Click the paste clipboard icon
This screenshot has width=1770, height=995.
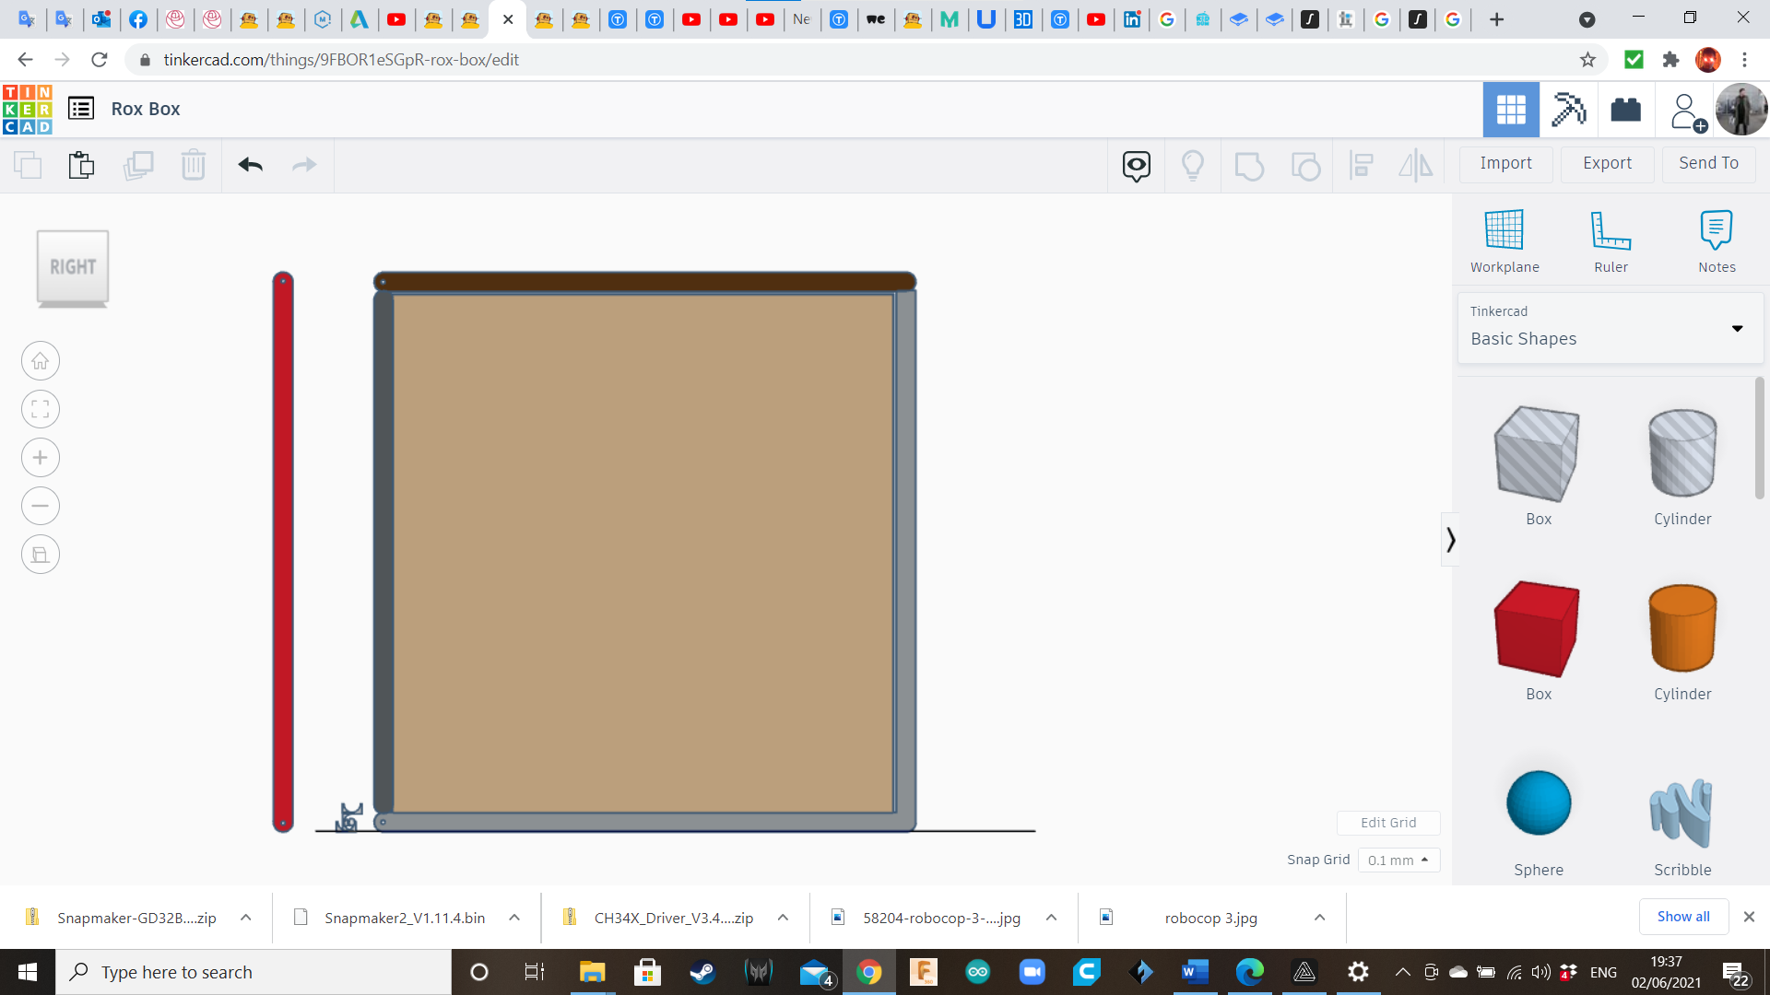(81, 165)
